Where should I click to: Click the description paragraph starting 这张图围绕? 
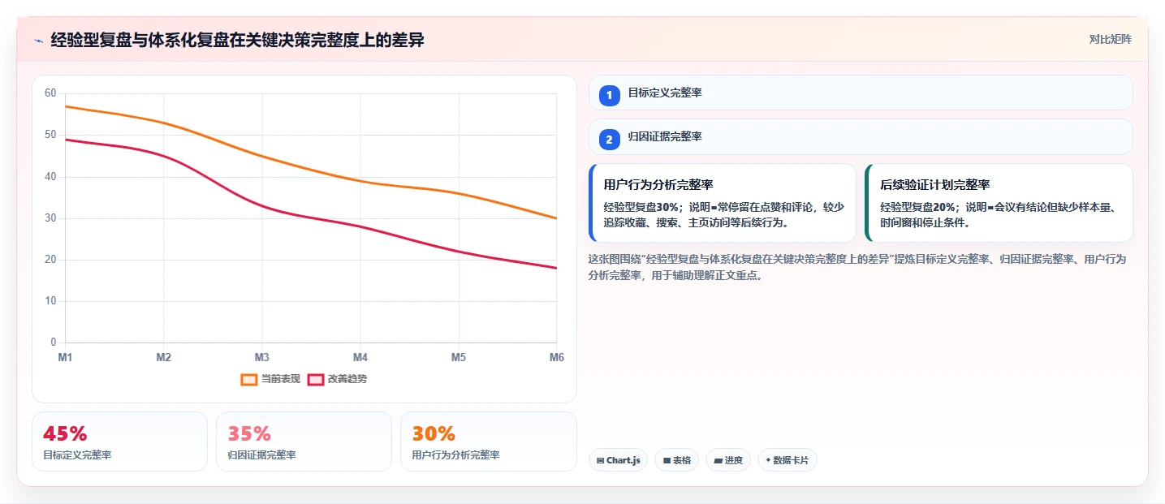[856, 267]
